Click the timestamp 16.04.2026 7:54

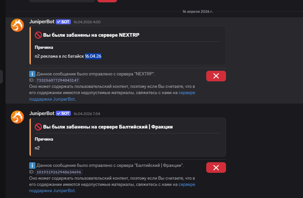[x=87, y=114]
